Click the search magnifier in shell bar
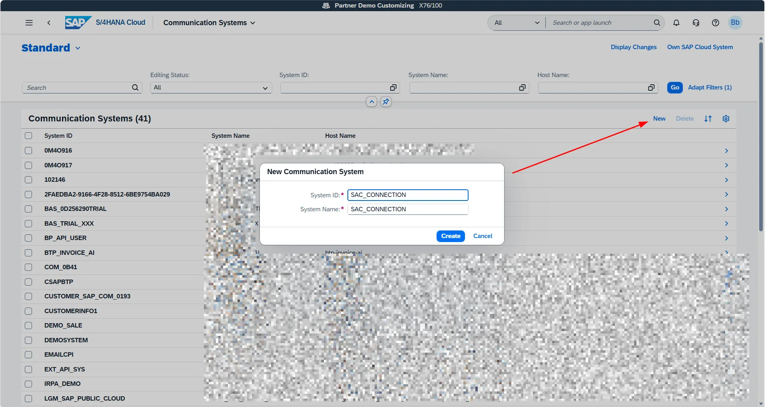 coord(656,23)
